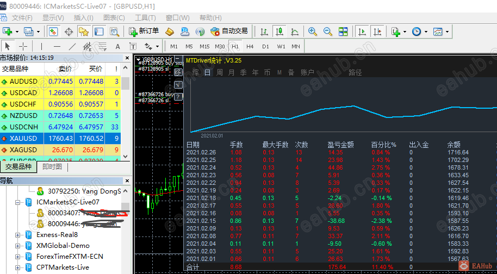Screen dimensions: 497x274
Task: Open the 图表(C) menu
Action: pyautogui.click(x=114, y=18)
